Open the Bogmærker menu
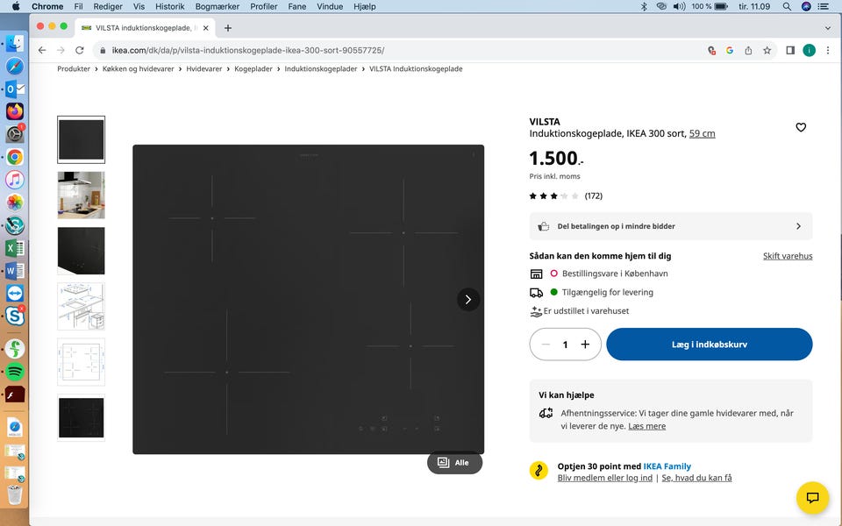Image resolution: width=842 pixels, height=526 pixels. [x=217, y=6]
